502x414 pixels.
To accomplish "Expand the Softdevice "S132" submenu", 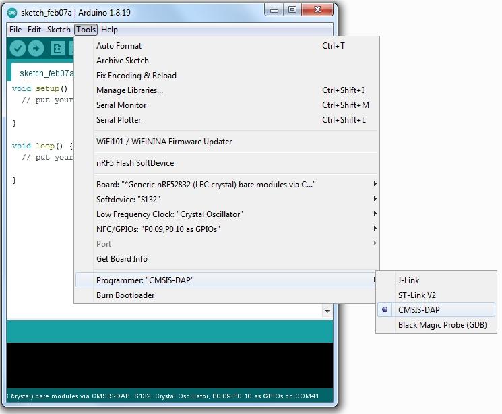I will tap(226, 200).
